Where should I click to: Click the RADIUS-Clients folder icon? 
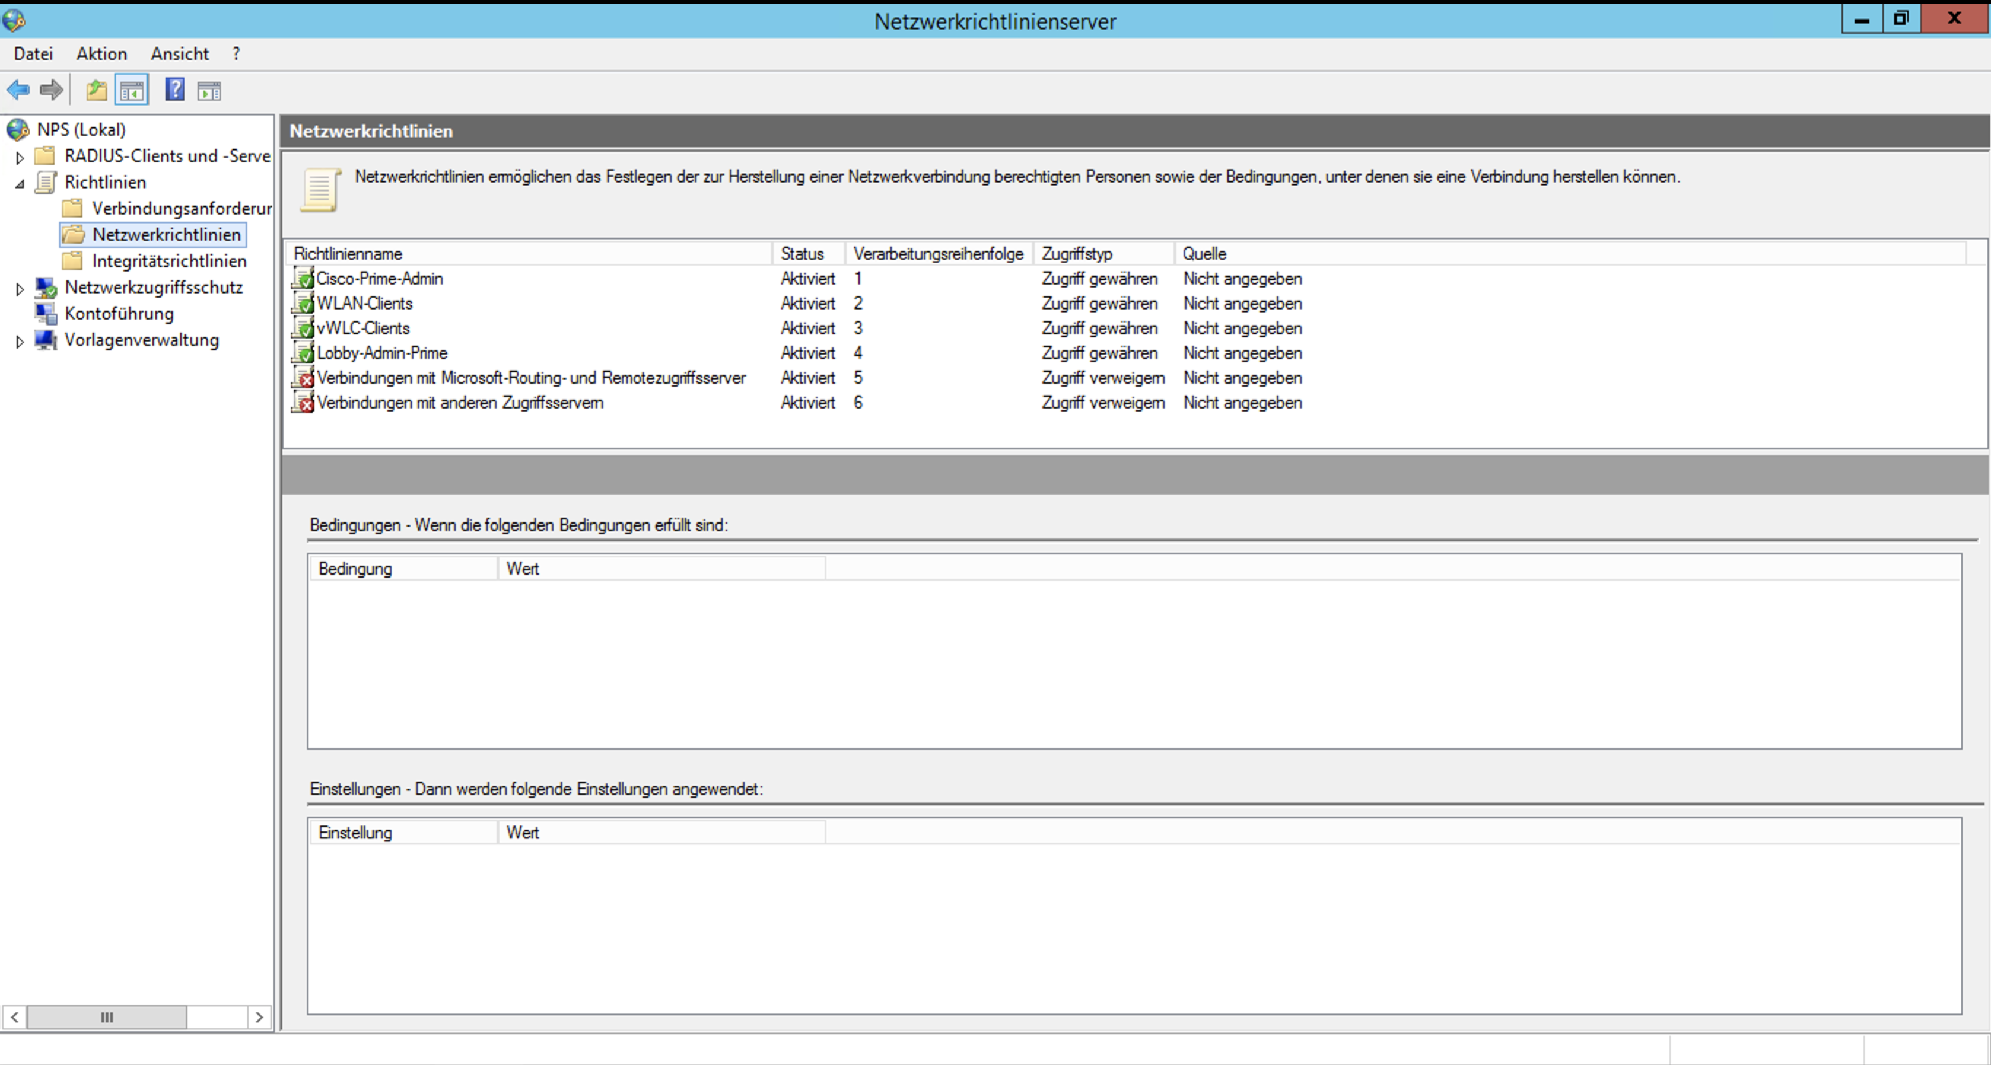46,156
